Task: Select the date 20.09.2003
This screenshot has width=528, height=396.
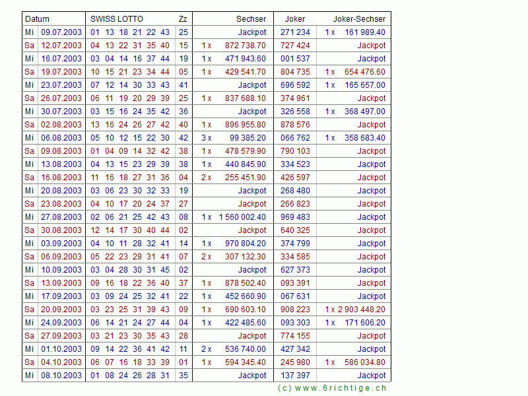Action: pos(61,310)
